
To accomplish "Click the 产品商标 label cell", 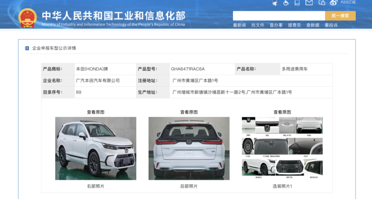I will 58,69.
